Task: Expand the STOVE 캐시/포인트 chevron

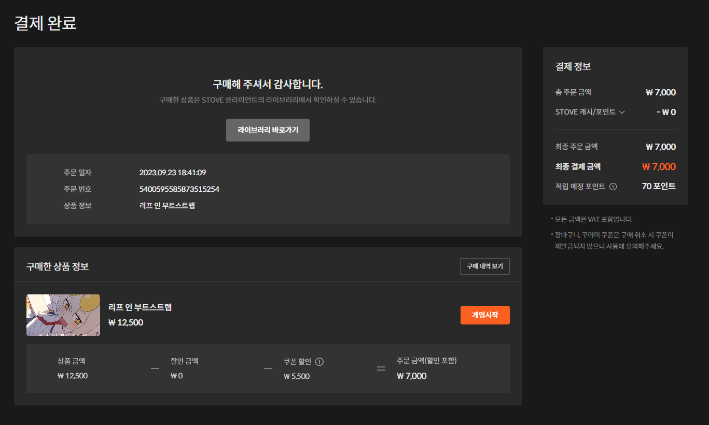Action: pos(622,112)
